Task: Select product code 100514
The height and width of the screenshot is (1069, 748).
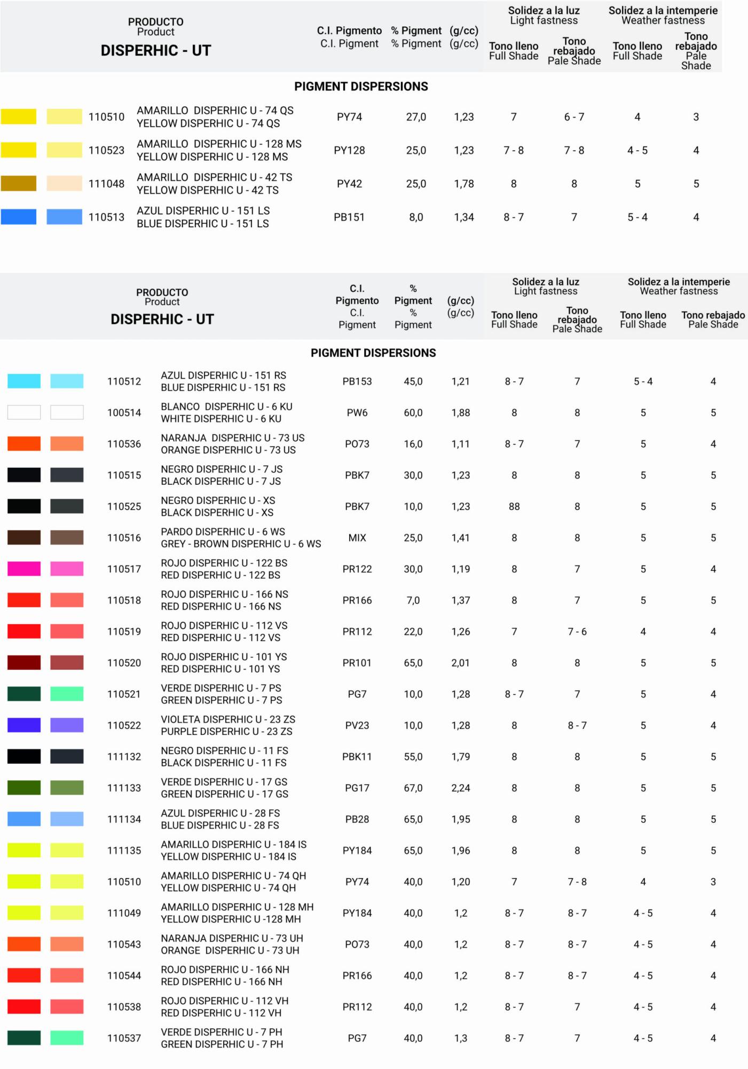Action: (x=124, y=413)
